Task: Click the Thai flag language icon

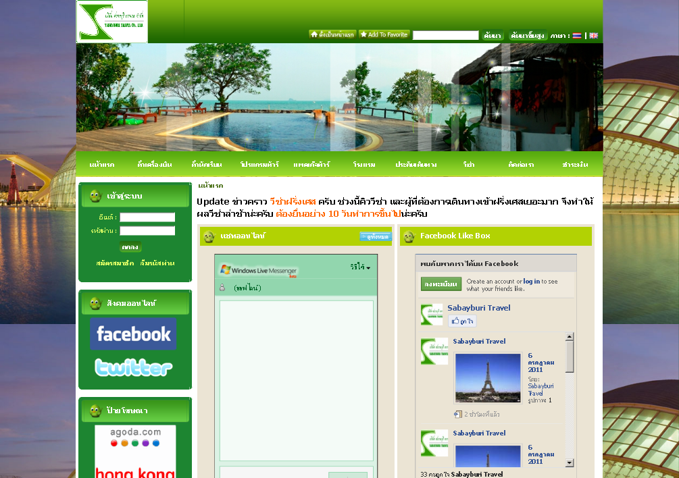Action: click(577, 36)
